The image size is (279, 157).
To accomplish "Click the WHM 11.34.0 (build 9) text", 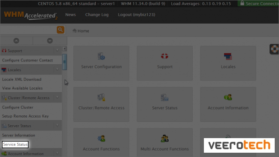I will 143,3.
